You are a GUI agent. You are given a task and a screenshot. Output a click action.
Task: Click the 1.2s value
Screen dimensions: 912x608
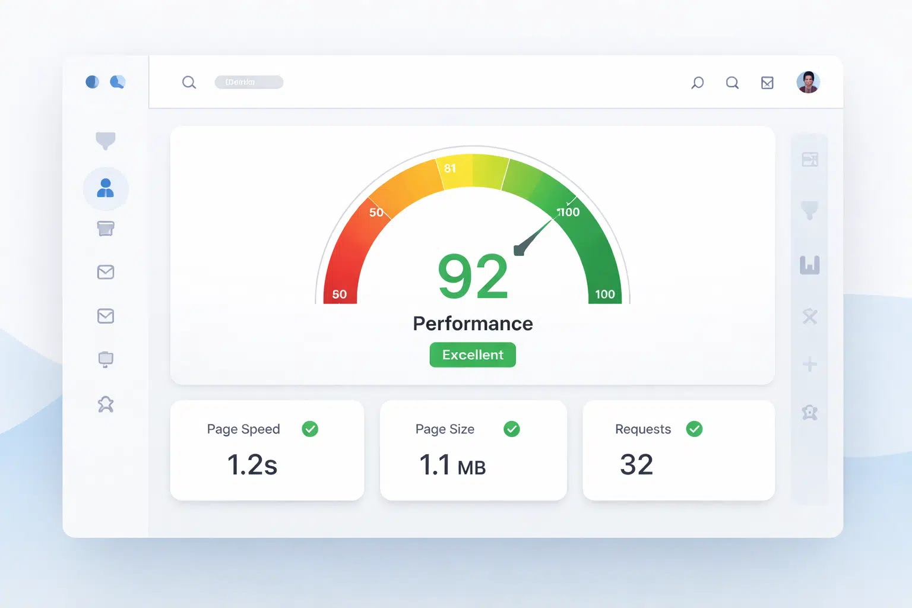click(x=252, y=465)
